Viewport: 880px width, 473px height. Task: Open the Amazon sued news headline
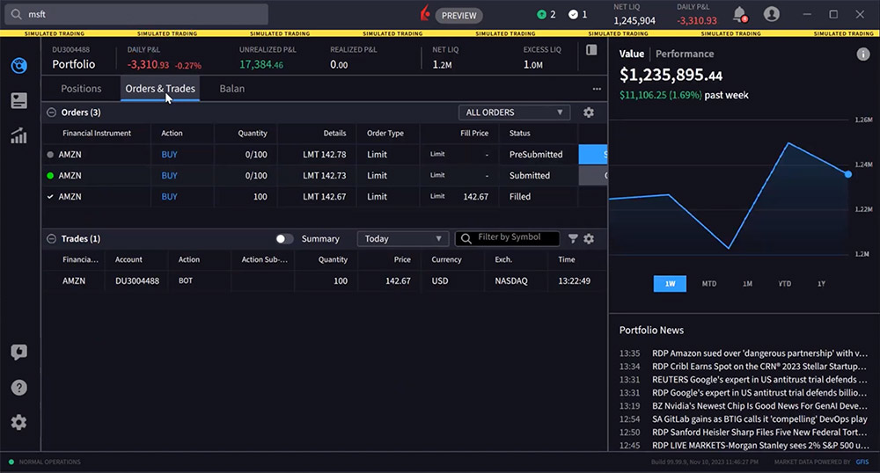coord(760,353)
